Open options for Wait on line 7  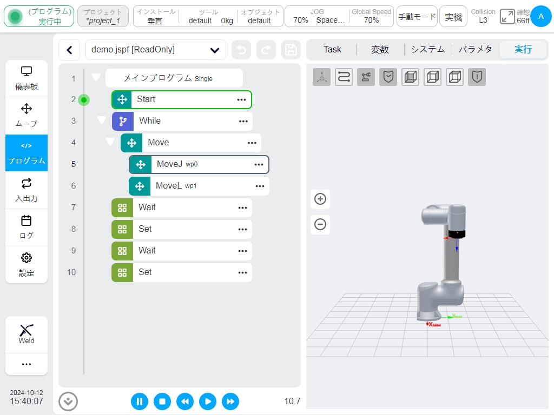click(243, 208)
